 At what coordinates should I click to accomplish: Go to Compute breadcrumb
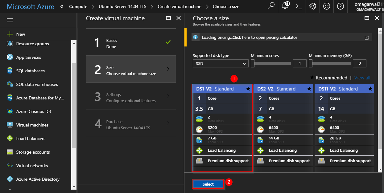78,6
